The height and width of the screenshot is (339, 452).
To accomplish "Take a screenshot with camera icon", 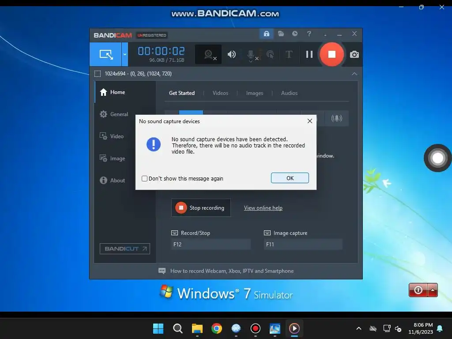I will click(x=354, y=54).
